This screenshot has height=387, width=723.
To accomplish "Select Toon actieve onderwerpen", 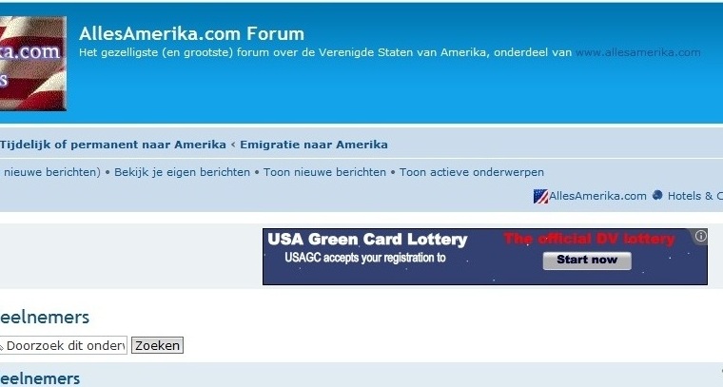I will tap(471, 172).
